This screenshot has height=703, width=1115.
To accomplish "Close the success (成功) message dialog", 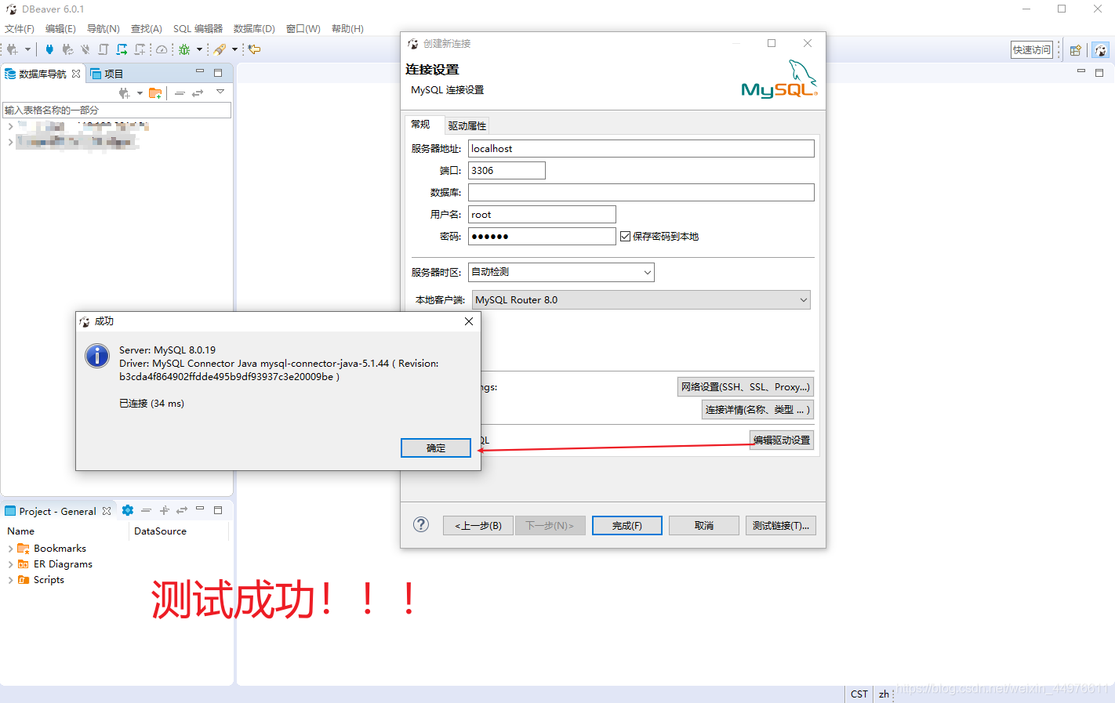I will 469,321.
